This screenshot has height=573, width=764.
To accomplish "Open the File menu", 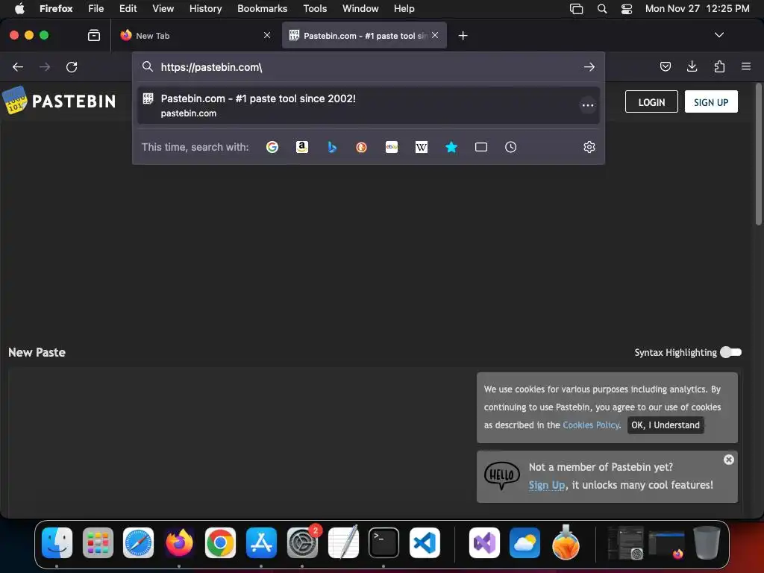I will (x=96, y=8).
